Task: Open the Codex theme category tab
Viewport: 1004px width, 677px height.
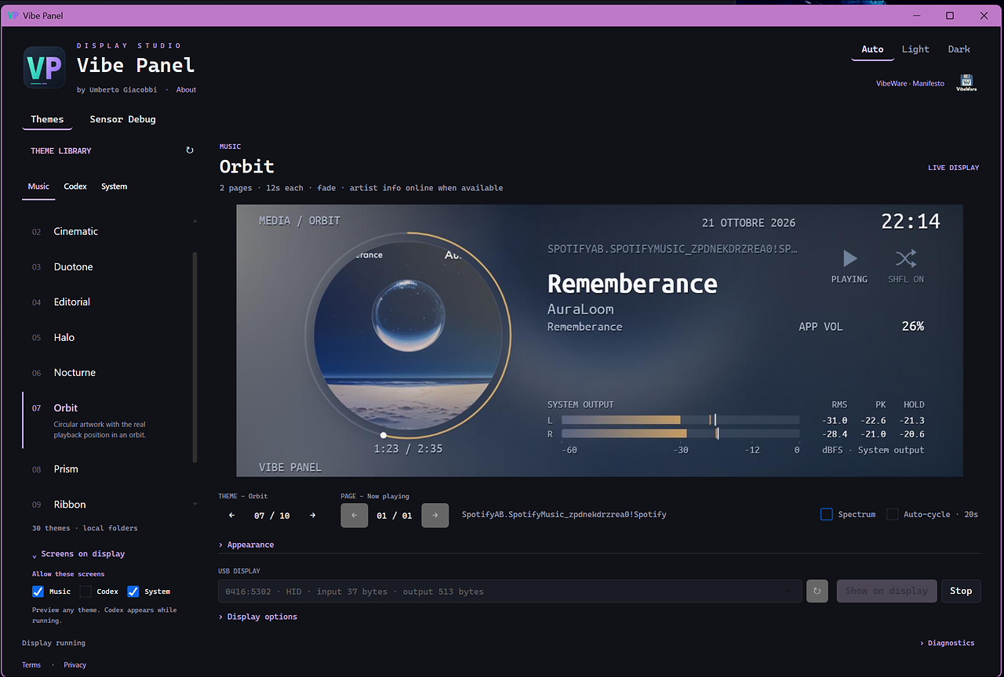Action: [75, 186]
